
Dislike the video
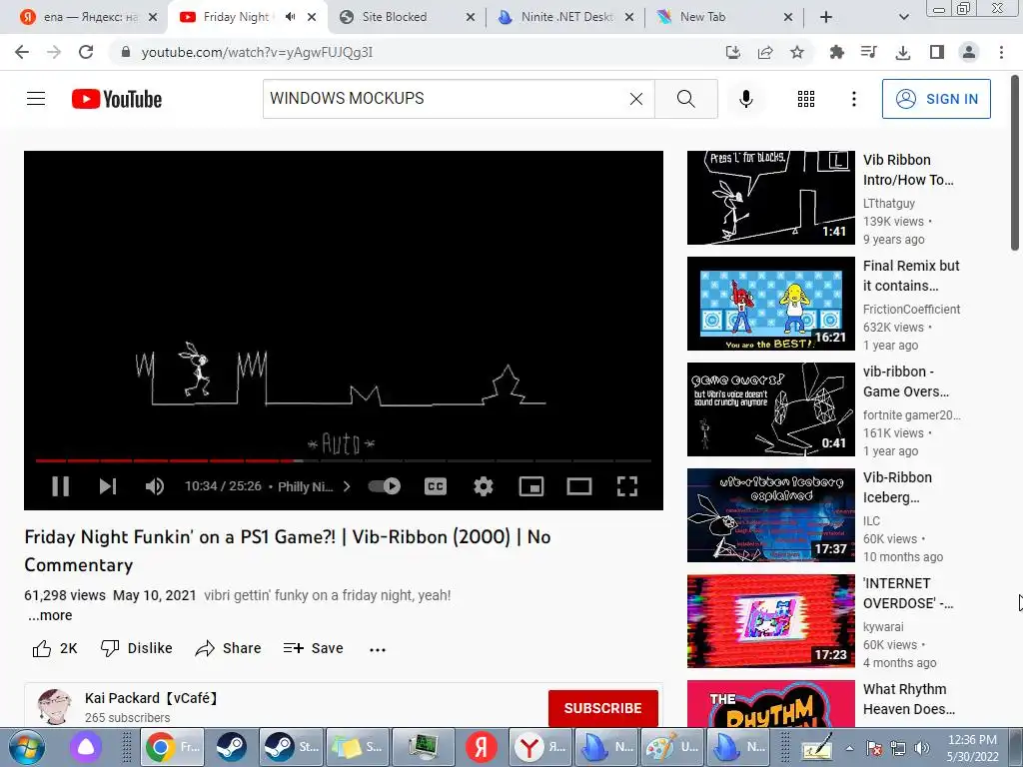(136, 648)
